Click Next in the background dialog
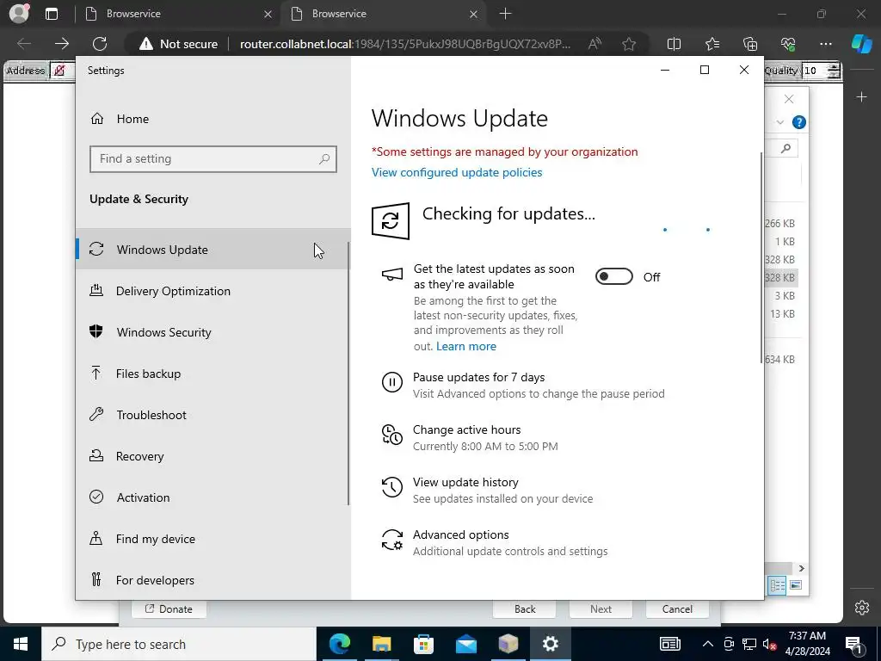Viewport: 881px width, 661px height. point(601,608)
